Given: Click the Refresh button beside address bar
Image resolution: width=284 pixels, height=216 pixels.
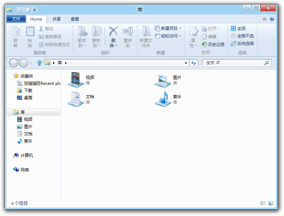Looking at the screenshot, I should (x=194, y=63).
